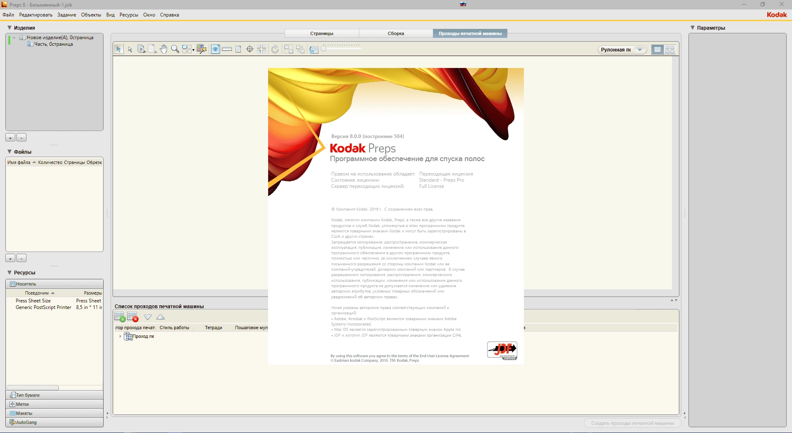Collapse the Параметры panel triangle
Image resolution: width=792 pixels, height=433 pixels.
click(693, 28)
